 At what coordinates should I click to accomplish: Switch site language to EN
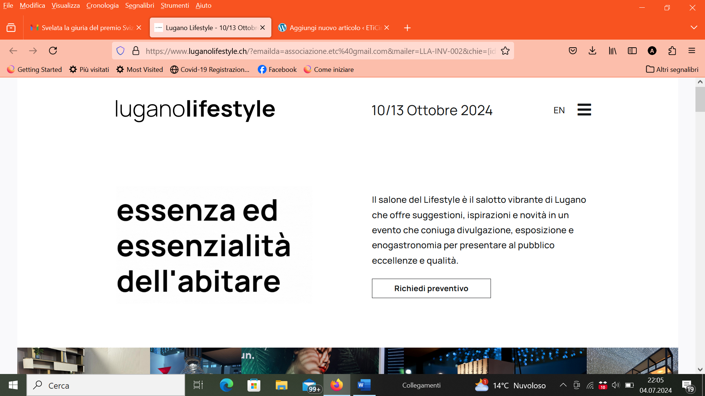559,110
